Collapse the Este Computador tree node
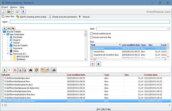The height and width of the screenshot is (111, 172). [4, 34]
